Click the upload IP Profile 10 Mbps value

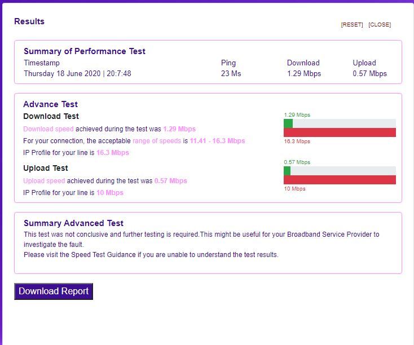[109, 193]
